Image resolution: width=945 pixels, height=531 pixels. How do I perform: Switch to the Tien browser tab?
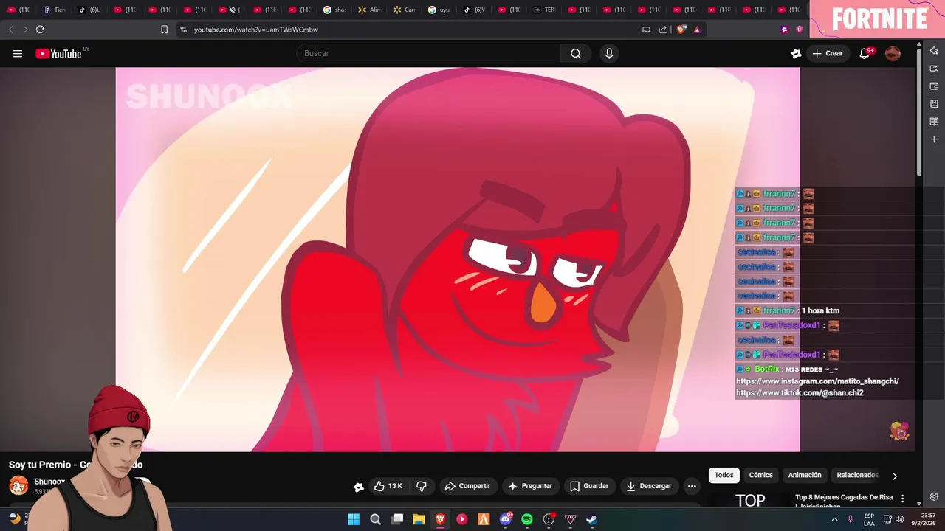(55, 10)
